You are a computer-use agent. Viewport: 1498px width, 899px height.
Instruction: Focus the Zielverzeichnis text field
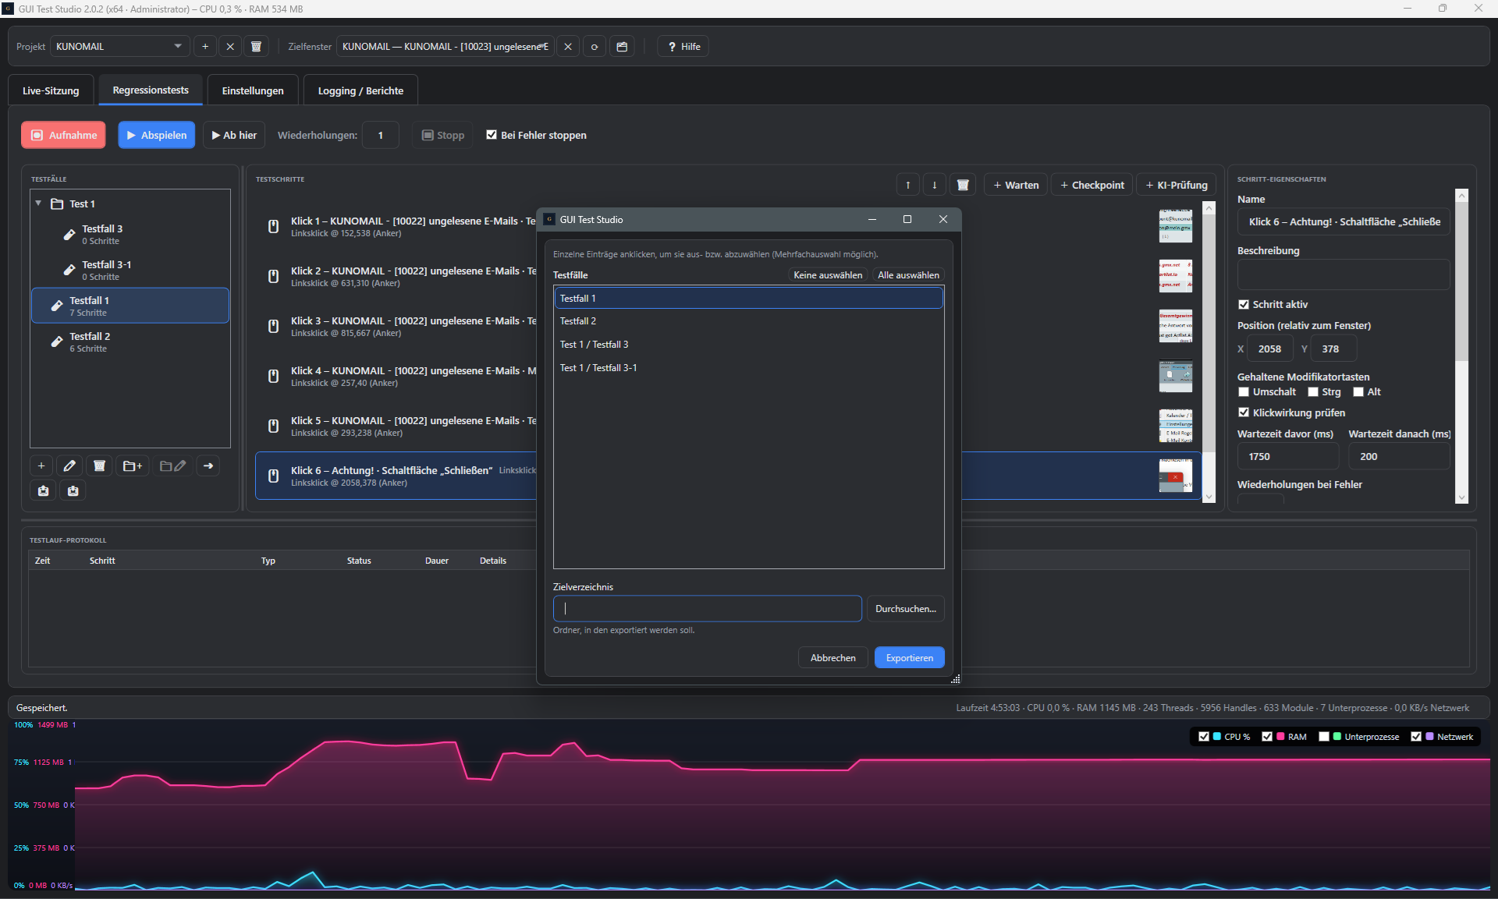click(x=708, y=609)
